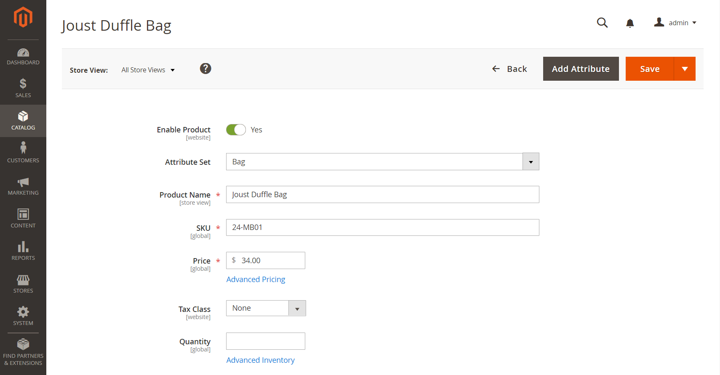Click the search magnifier icon
720x375 pixels.
[x=603, y=23]
